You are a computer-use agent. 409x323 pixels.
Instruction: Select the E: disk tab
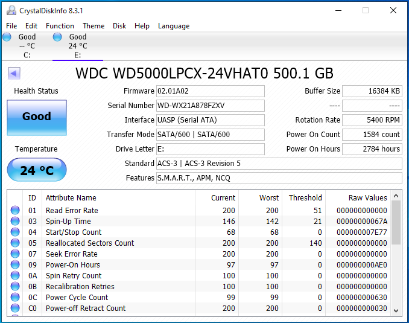[x=77, y=46]
